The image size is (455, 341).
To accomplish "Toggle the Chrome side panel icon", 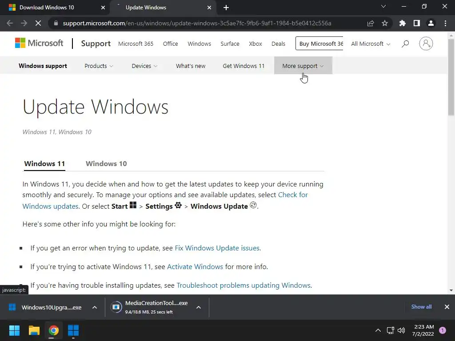I will point(417,23).
